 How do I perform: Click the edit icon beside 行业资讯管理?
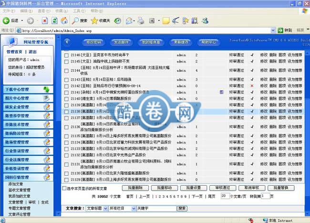47,151
